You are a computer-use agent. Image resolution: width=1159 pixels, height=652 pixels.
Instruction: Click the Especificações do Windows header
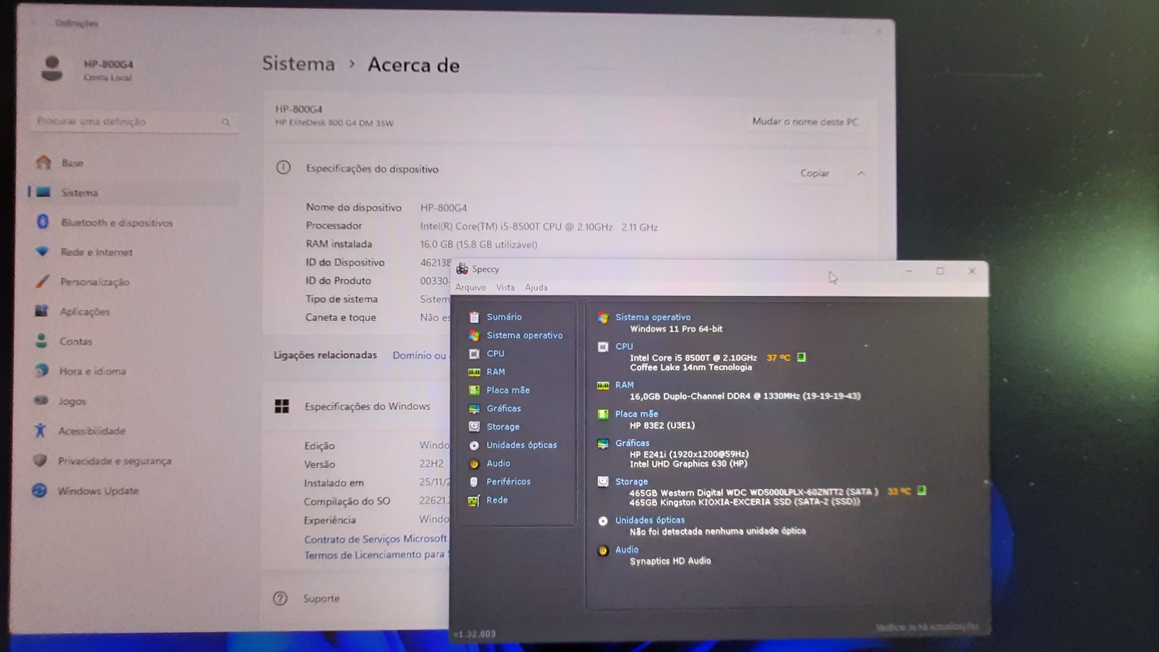[x=367, y=406]
